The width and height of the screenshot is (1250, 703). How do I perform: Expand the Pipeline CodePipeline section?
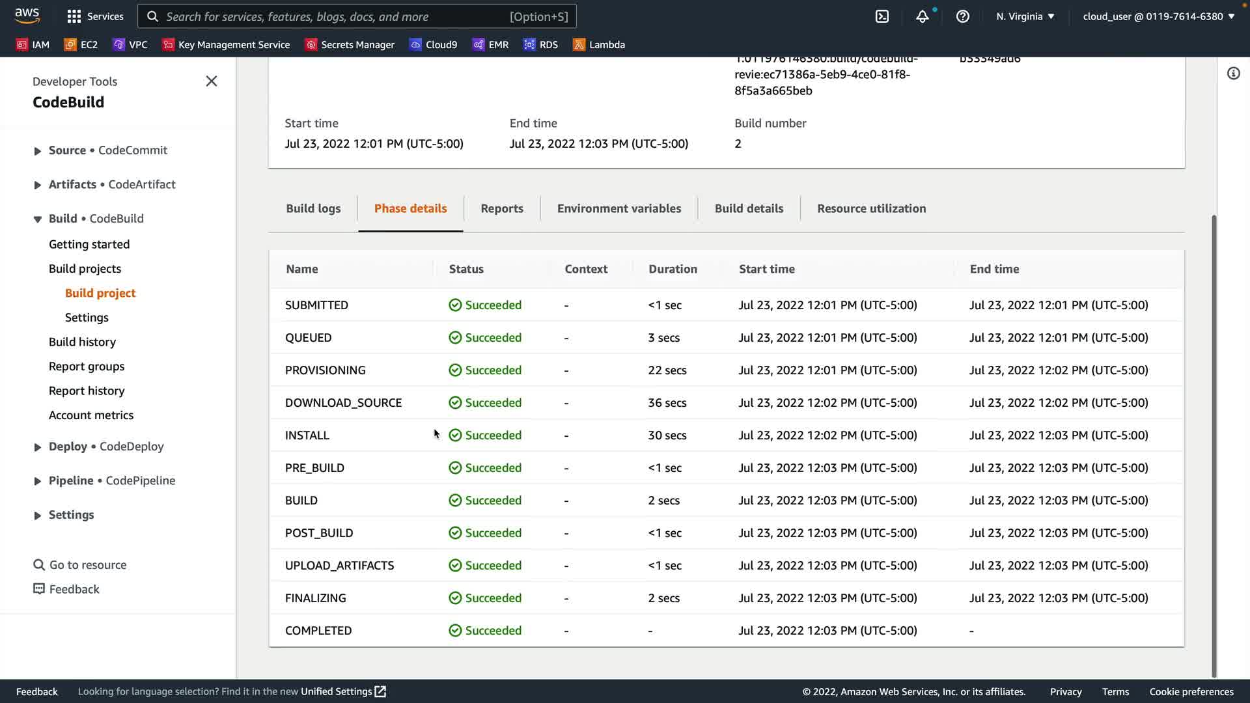coord(38,481)
